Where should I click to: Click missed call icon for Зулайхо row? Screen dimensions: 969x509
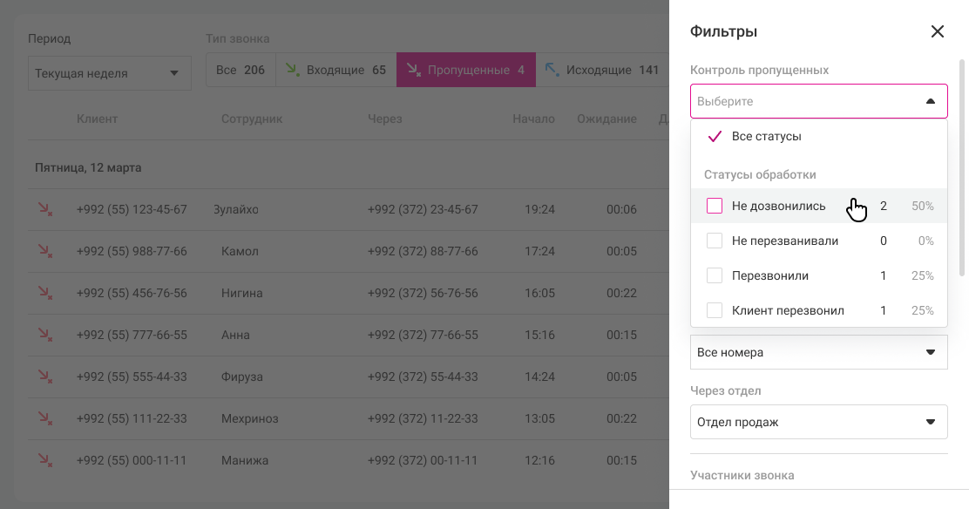click(x=44, y=209)
